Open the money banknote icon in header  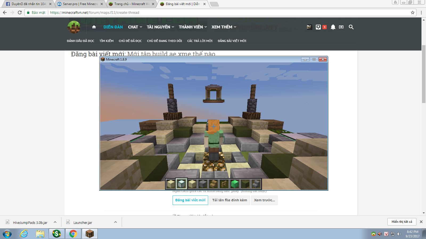click(341, 27)
